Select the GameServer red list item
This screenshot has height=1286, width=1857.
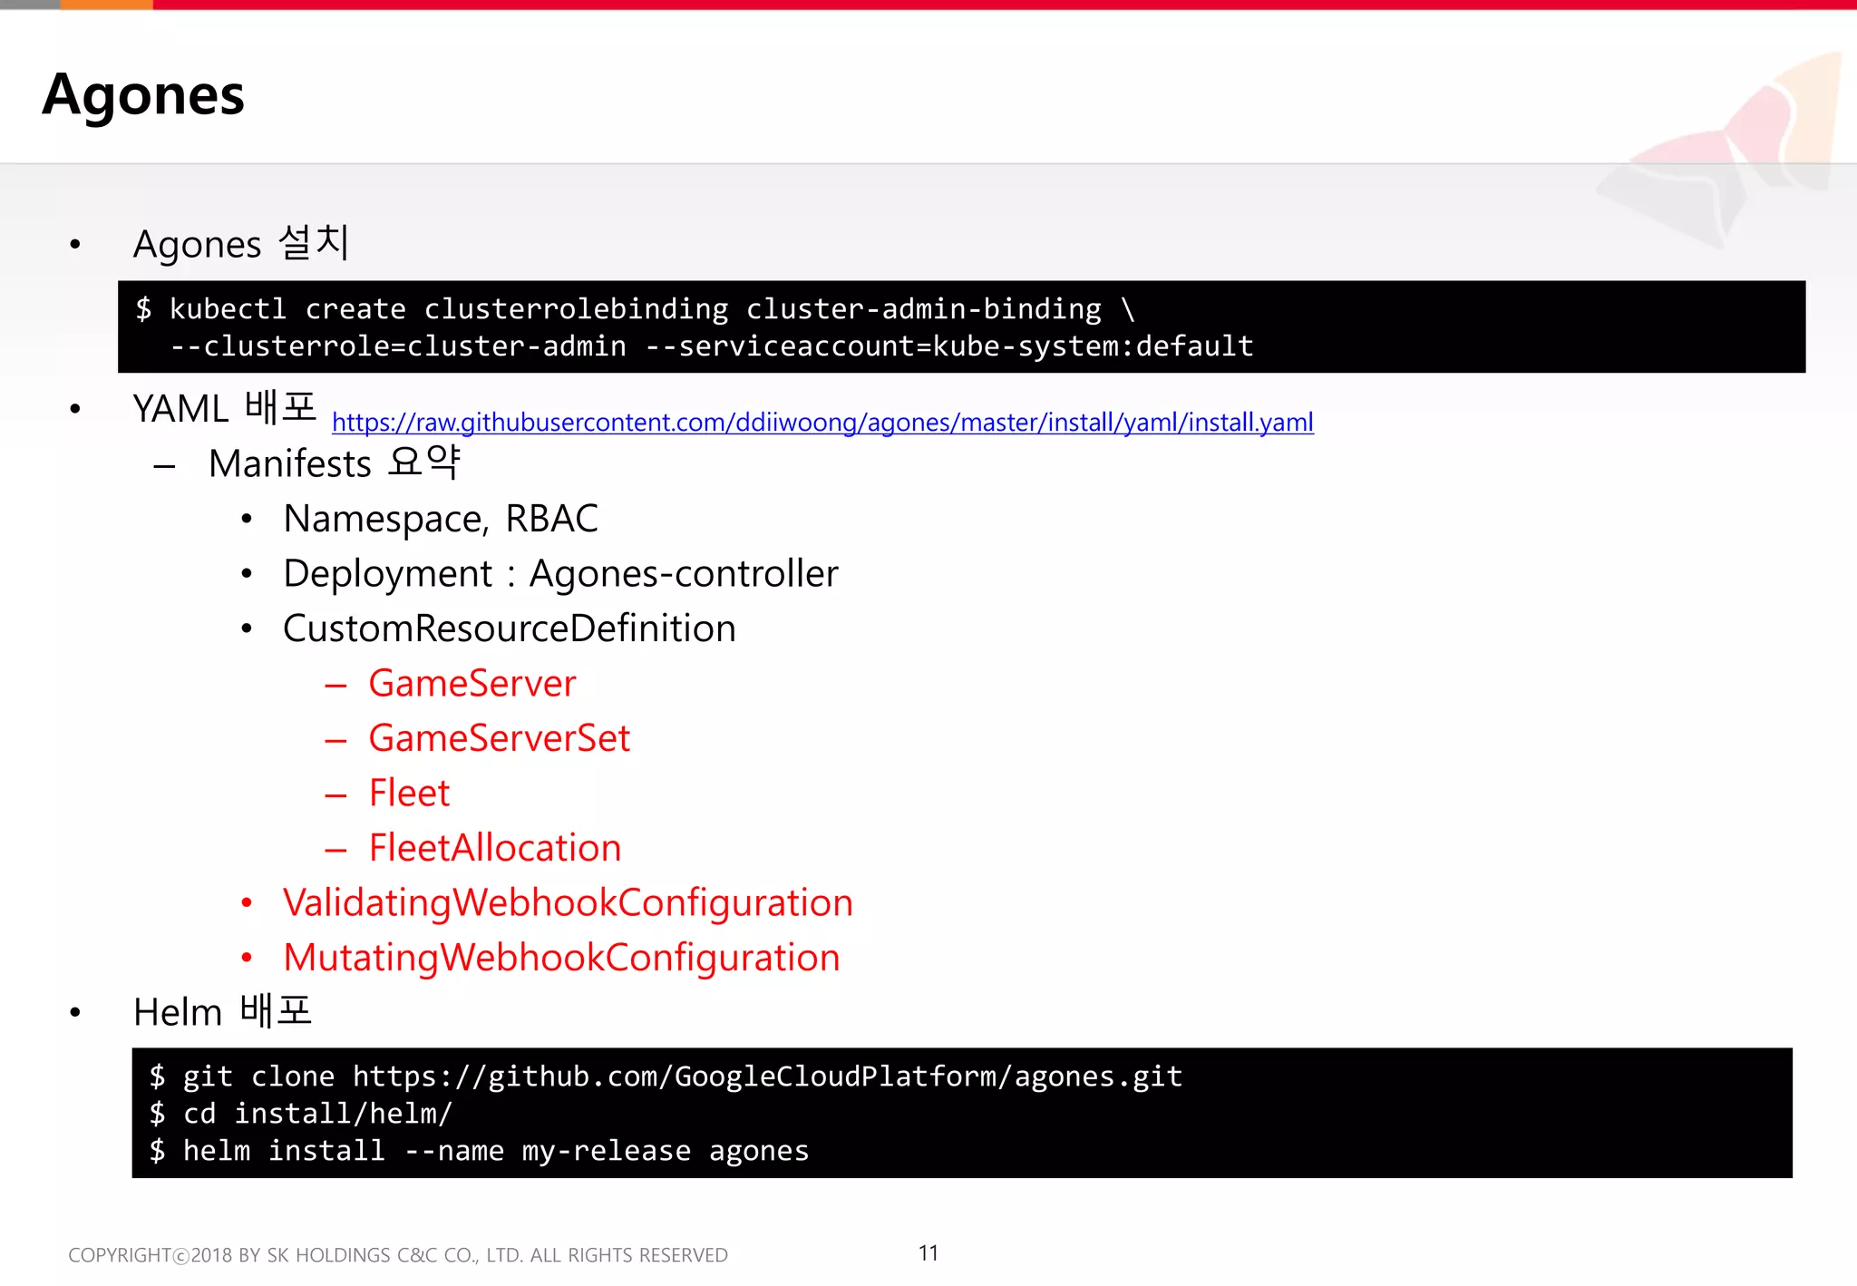pyautogui.click(x=472, y=684)
